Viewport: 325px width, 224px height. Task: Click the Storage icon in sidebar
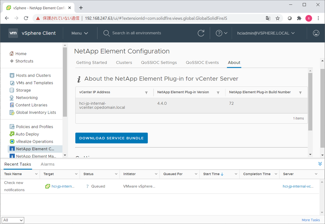click(12, 90)
